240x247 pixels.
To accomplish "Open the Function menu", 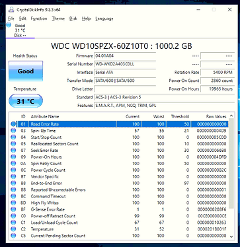I will [x=39, y=18].
